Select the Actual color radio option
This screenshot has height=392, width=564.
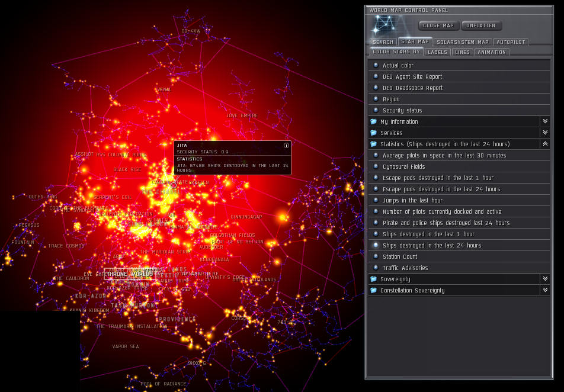(376, 65)
